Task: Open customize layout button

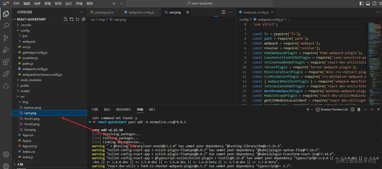Action: (380, 4)
